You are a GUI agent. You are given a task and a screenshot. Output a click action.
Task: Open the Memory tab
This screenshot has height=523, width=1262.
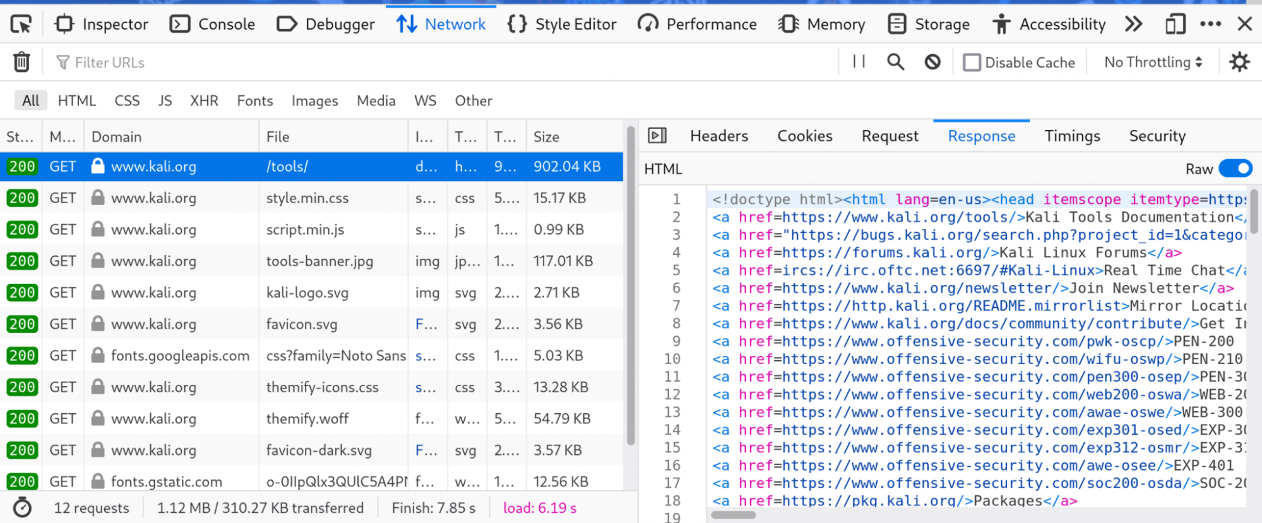pos(821,24)
